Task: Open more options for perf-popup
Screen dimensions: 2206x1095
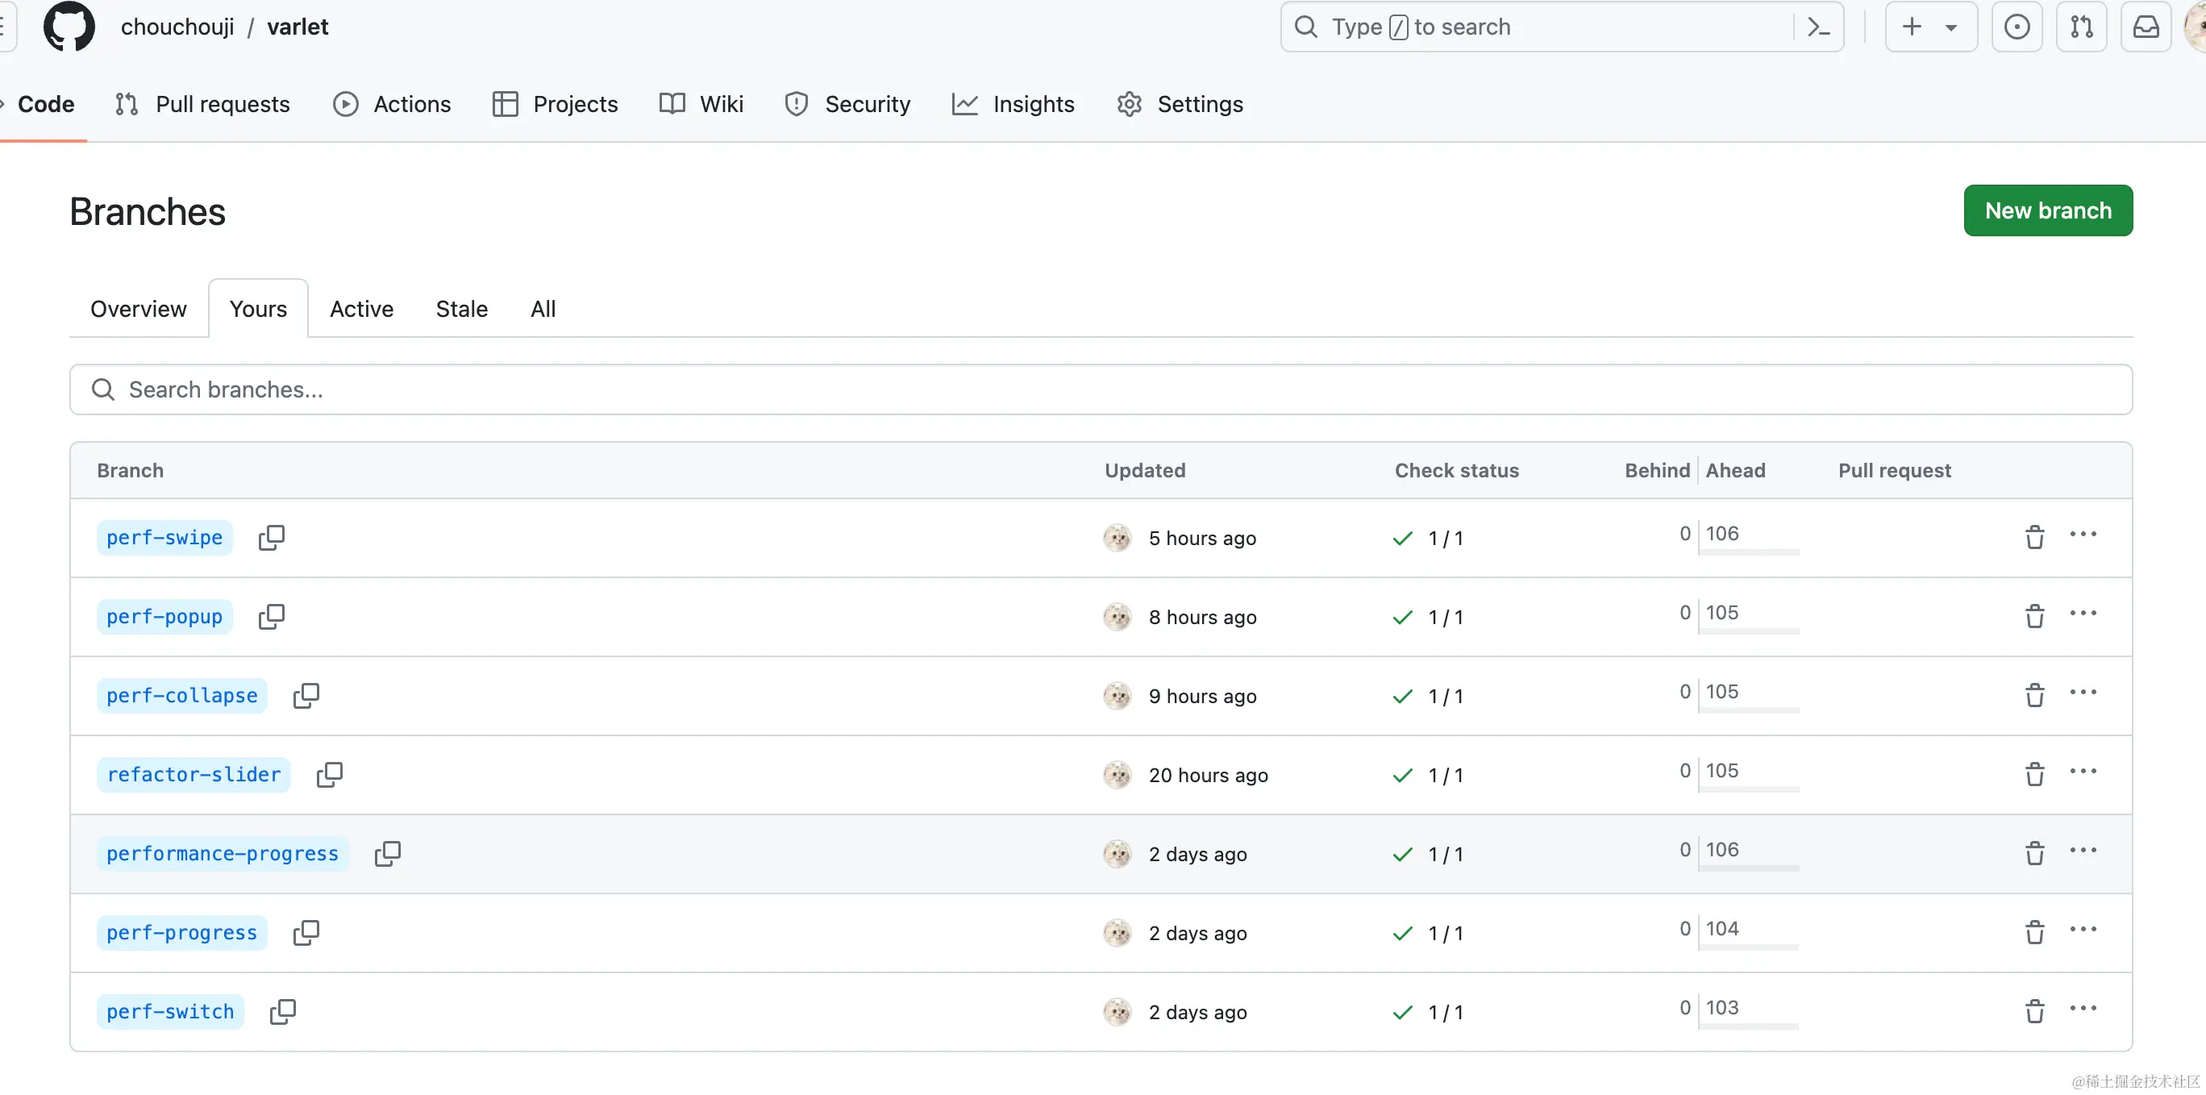Action: 2083,613
